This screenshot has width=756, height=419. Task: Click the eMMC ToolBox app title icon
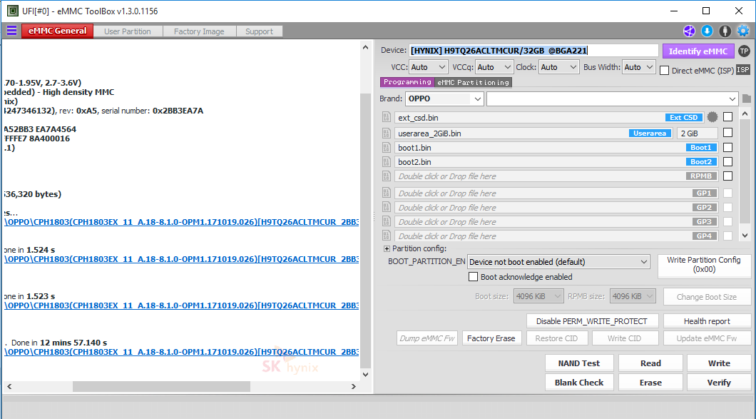13,11
